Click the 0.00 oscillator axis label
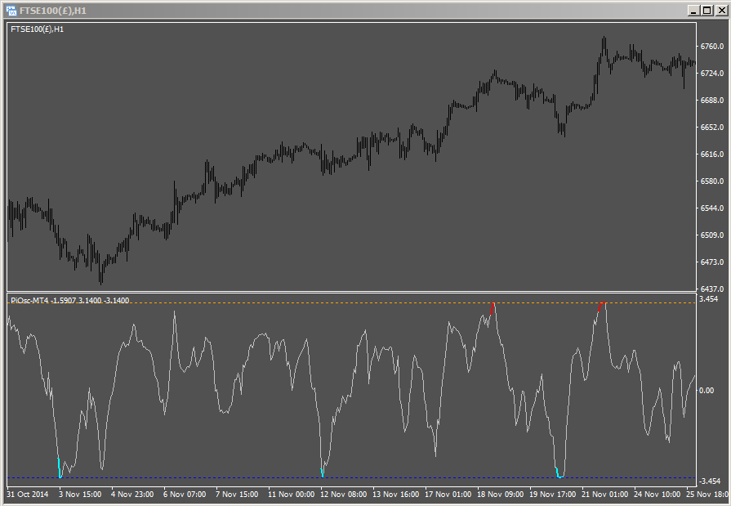The image size is (731, 506). [x=706, y=391]
